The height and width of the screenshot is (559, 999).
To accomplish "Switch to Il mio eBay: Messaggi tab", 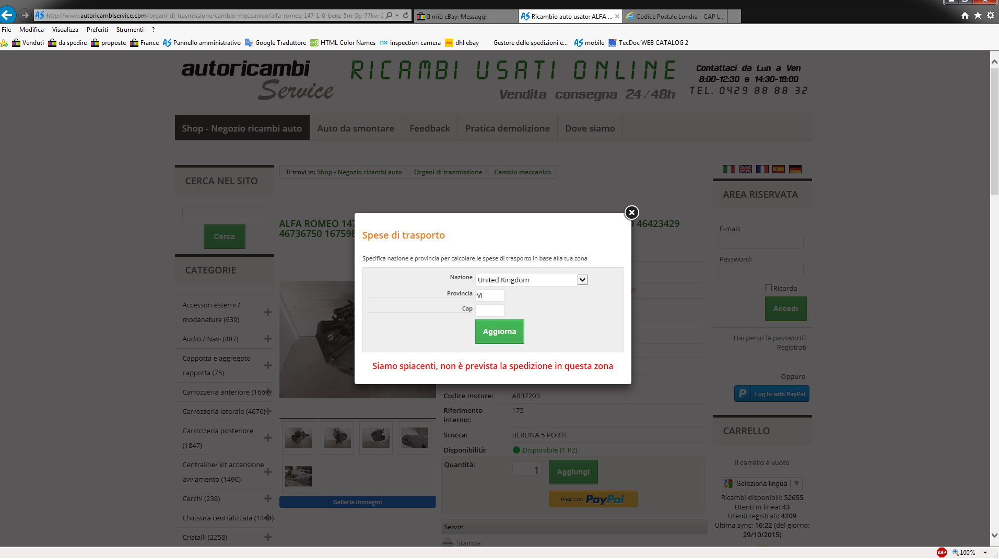I will pos(466,16).
